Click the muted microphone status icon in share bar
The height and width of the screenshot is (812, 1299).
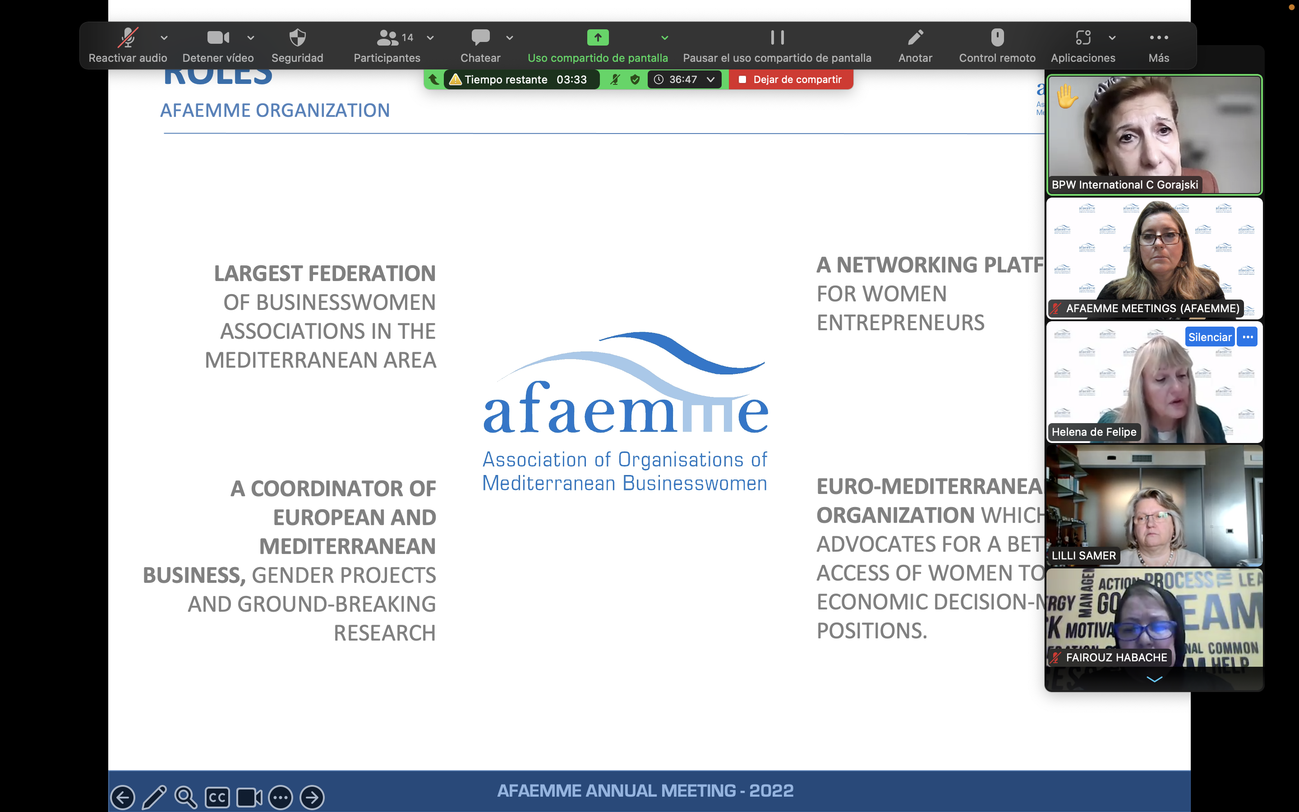(x=615, y=79)
